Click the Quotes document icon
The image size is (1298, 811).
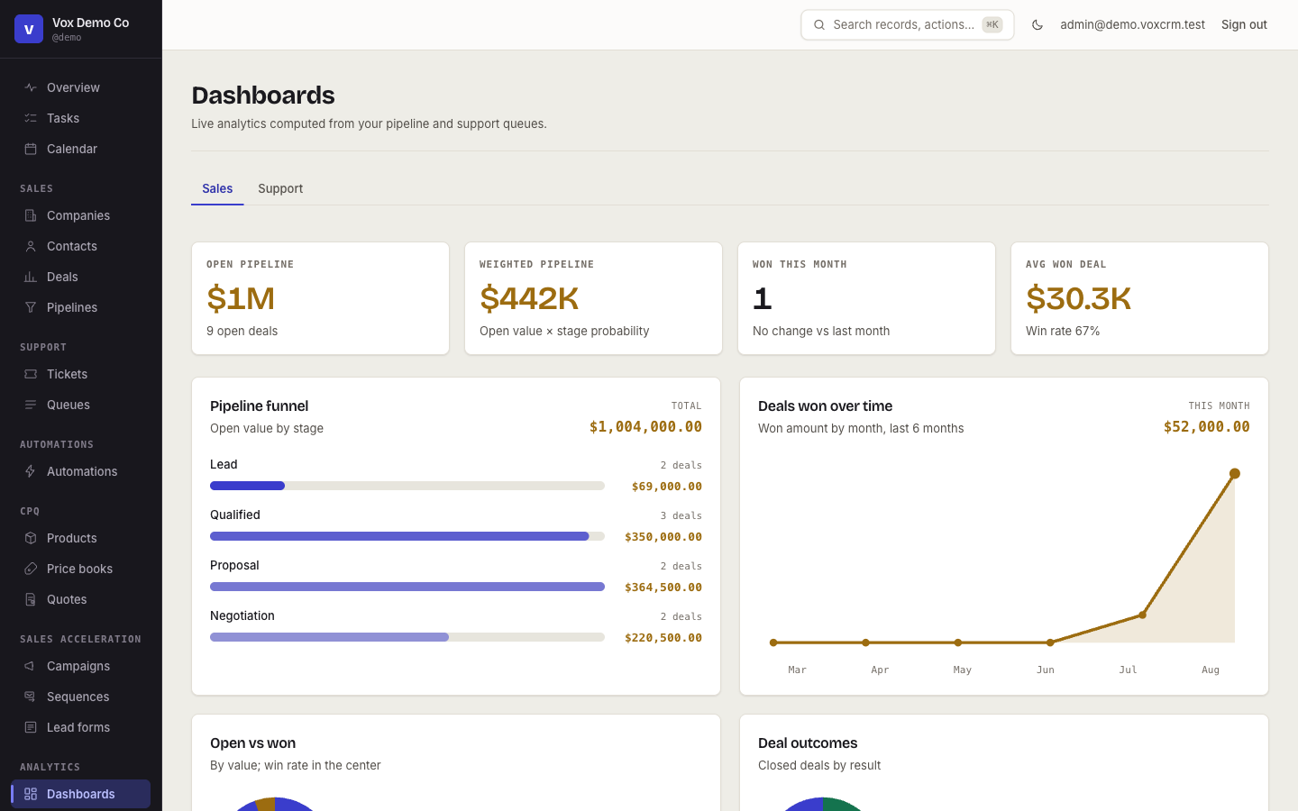pos(31,599)
